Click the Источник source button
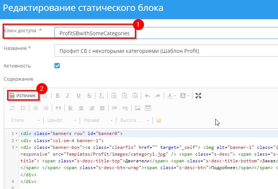278x189 pixels. (23, 96)
